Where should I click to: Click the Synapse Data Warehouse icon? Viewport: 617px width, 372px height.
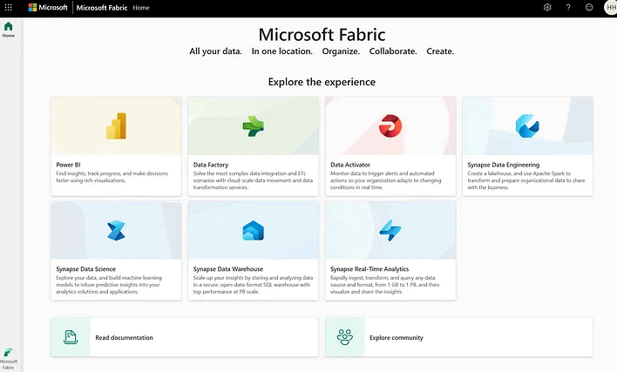(x=253, y=231)
